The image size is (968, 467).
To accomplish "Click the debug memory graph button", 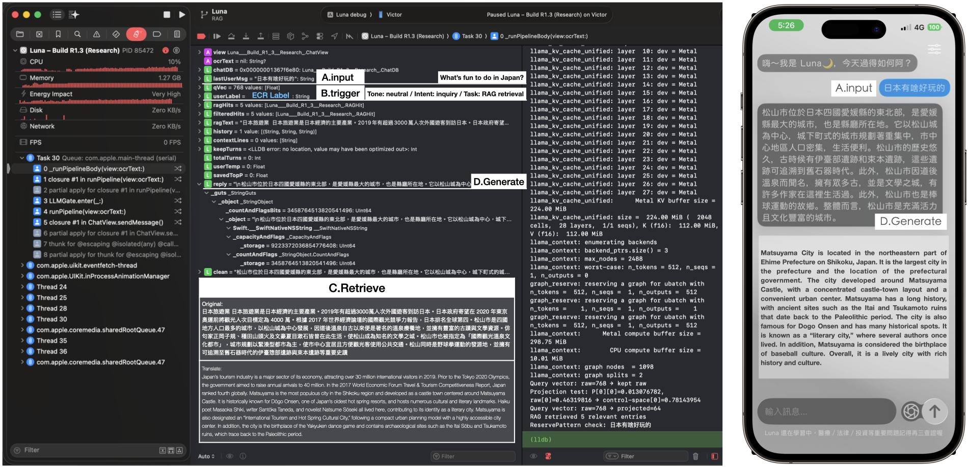I will pyautogui.click(x=305, y=36).
